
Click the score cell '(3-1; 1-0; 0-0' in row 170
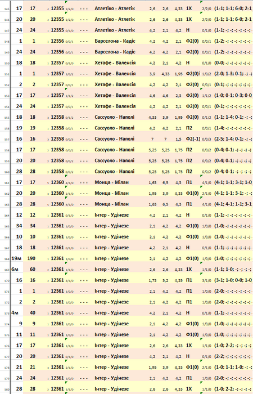point(233,280)
